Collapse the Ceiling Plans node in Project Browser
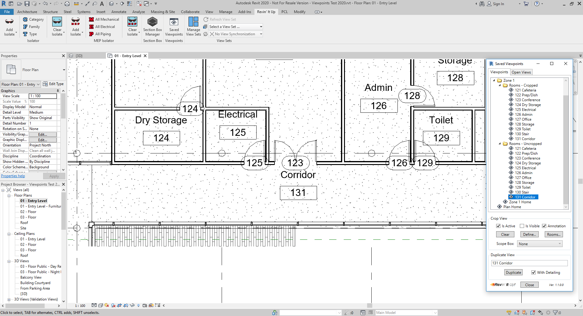The image size is (583, 316). (x=9, y=234)
